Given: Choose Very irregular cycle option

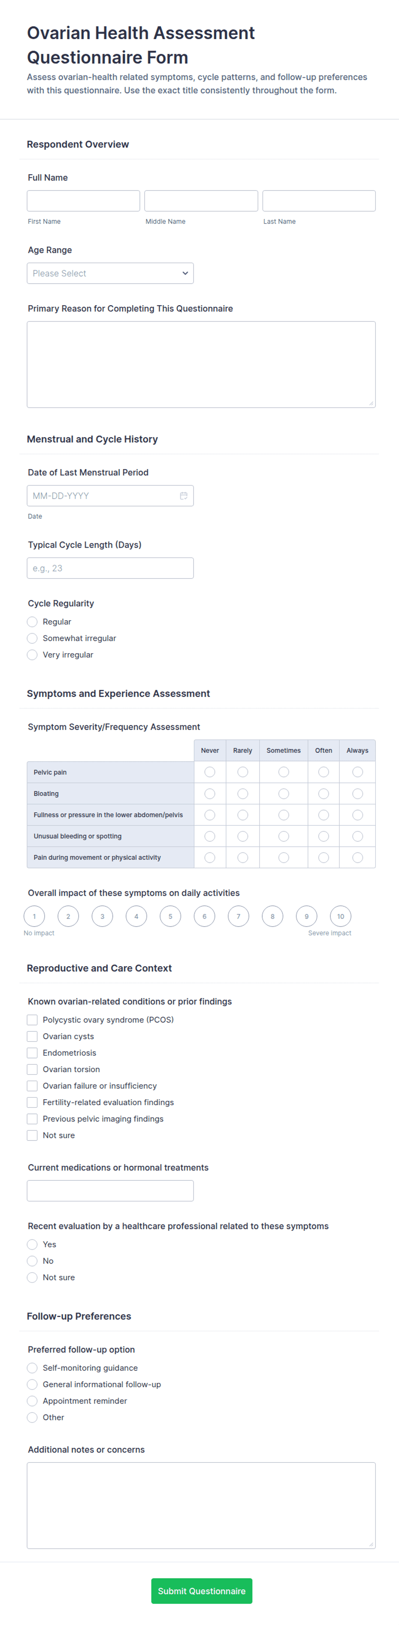Looking at the screenshot, I should 32,655.
